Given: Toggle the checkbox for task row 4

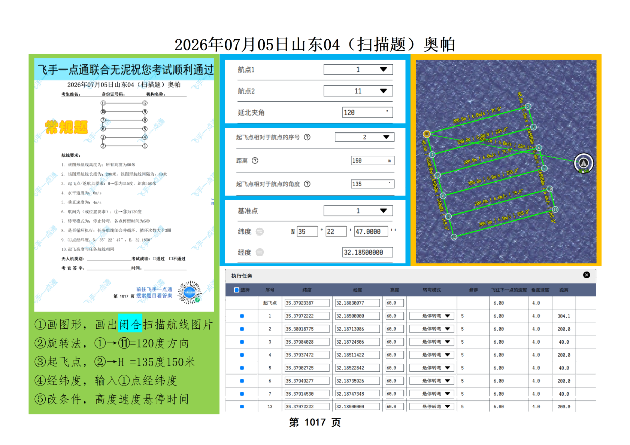Looking at the screenshot, I should [x=242, y=355].
